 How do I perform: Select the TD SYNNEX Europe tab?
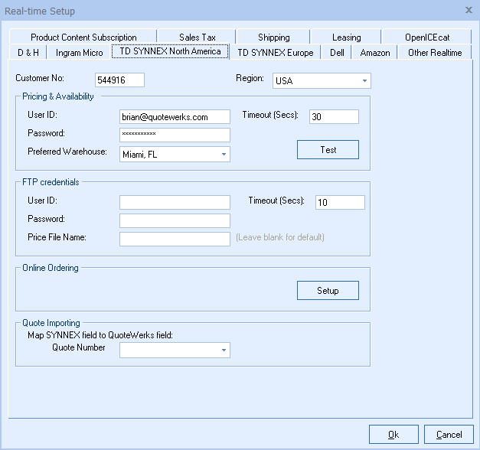275,53
